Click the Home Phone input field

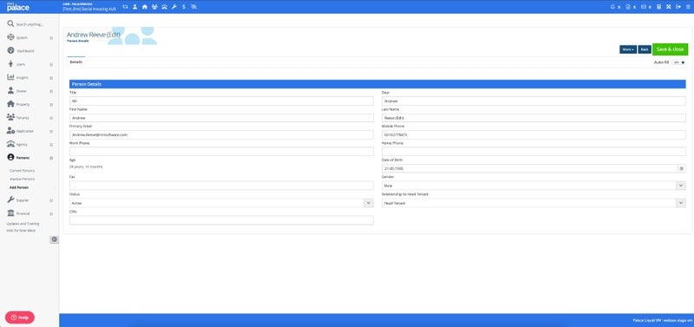coord(534,152)
